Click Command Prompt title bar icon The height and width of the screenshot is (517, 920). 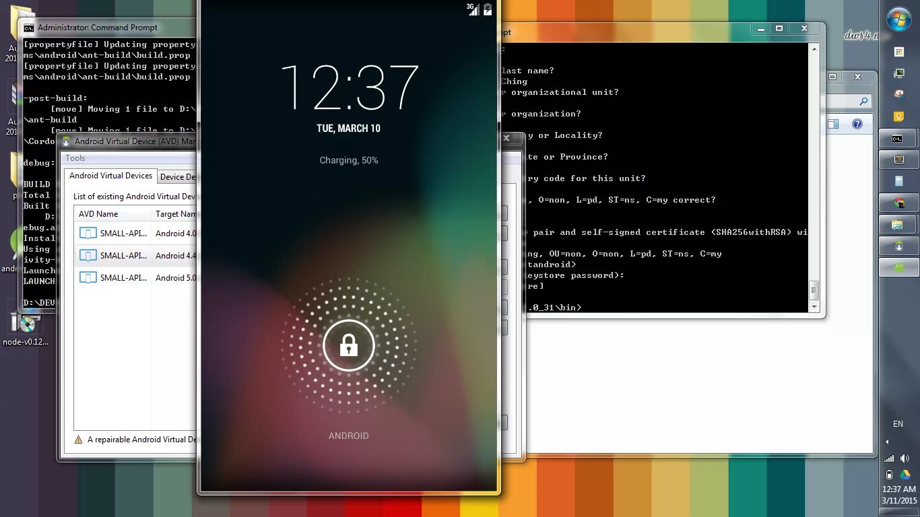click(x=29, y=28)
